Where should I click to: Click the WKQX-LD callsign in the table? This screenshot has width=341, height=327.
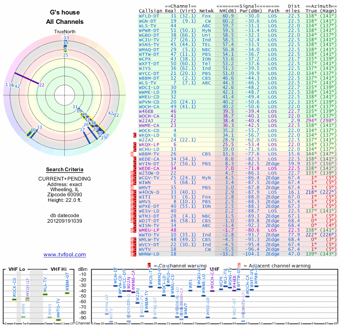click(x=149, y=135)
